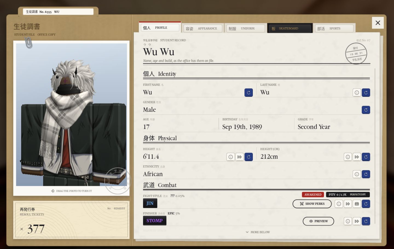Show info for Height 6'11.4
The image size is (394, 249).
(231, 157)
